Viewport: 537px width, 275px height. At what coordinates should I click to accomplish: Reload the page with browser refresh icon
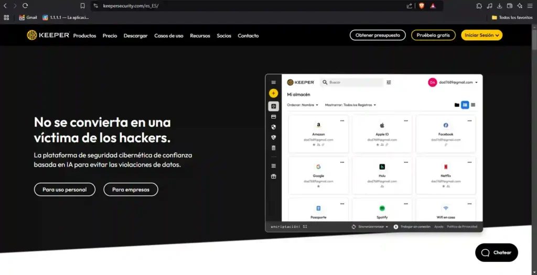25,6
